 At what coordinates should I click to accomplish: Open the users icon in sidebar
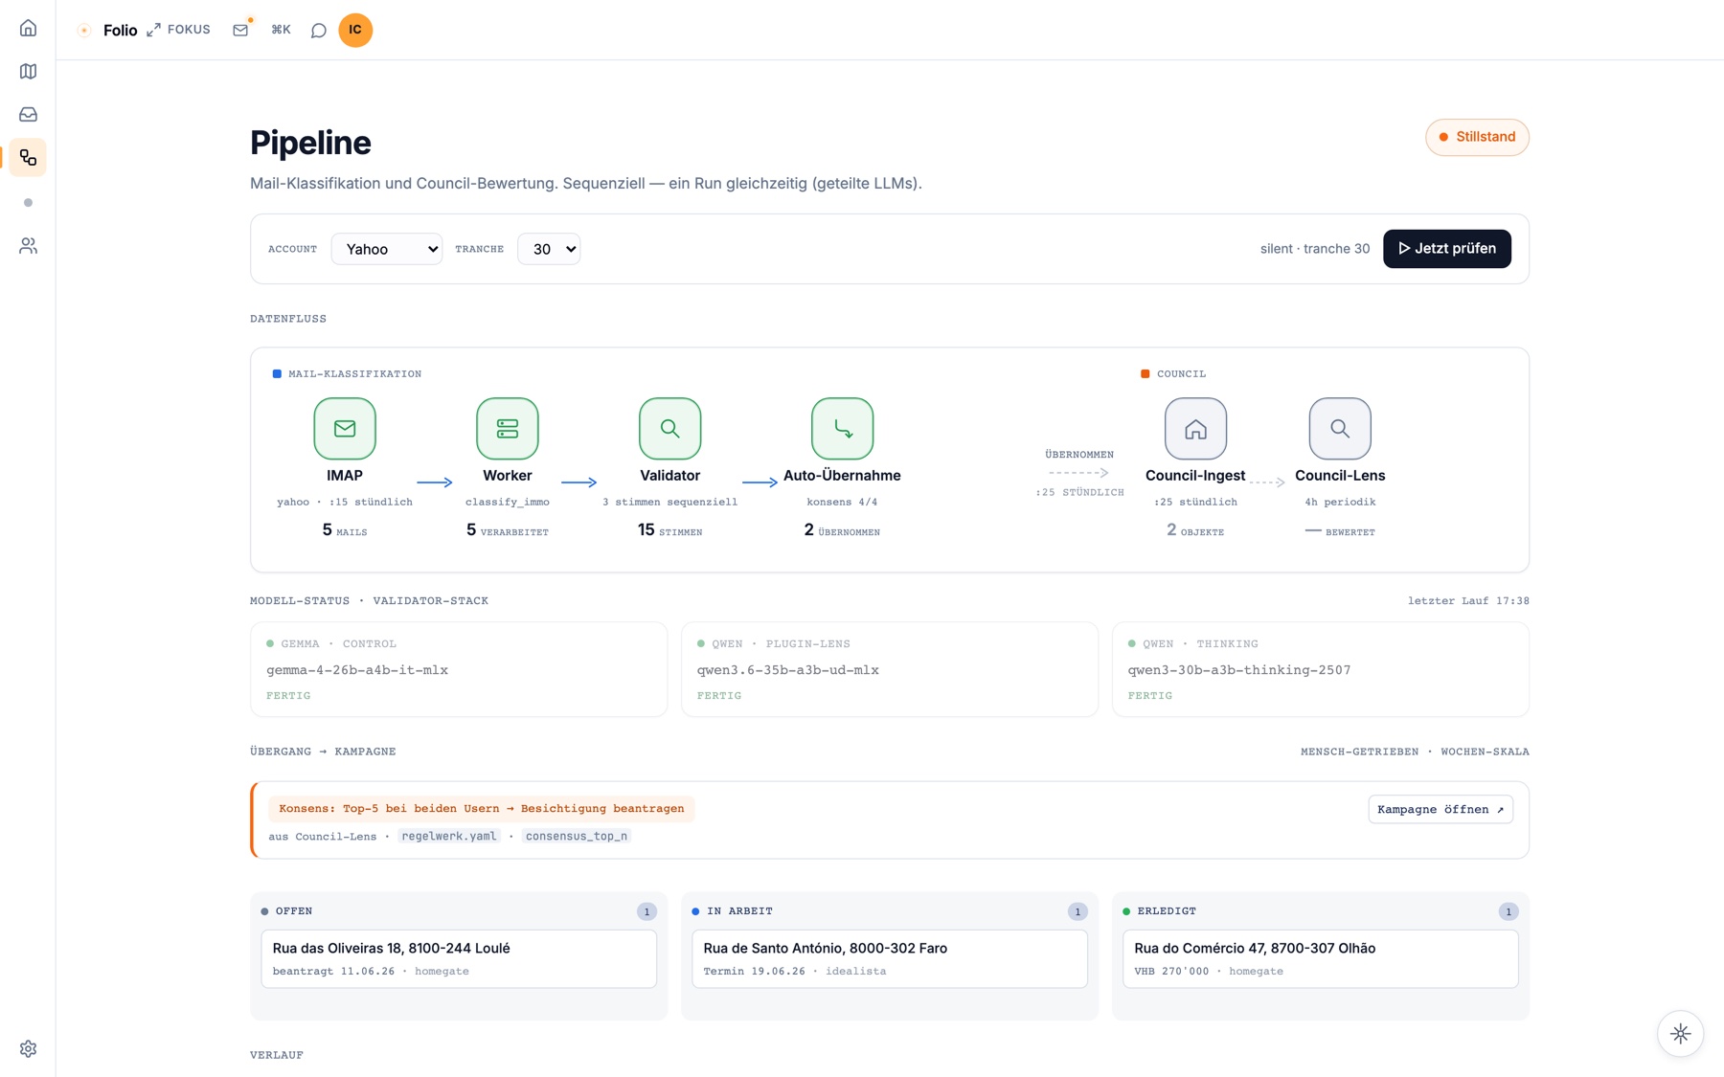point(28,246)
